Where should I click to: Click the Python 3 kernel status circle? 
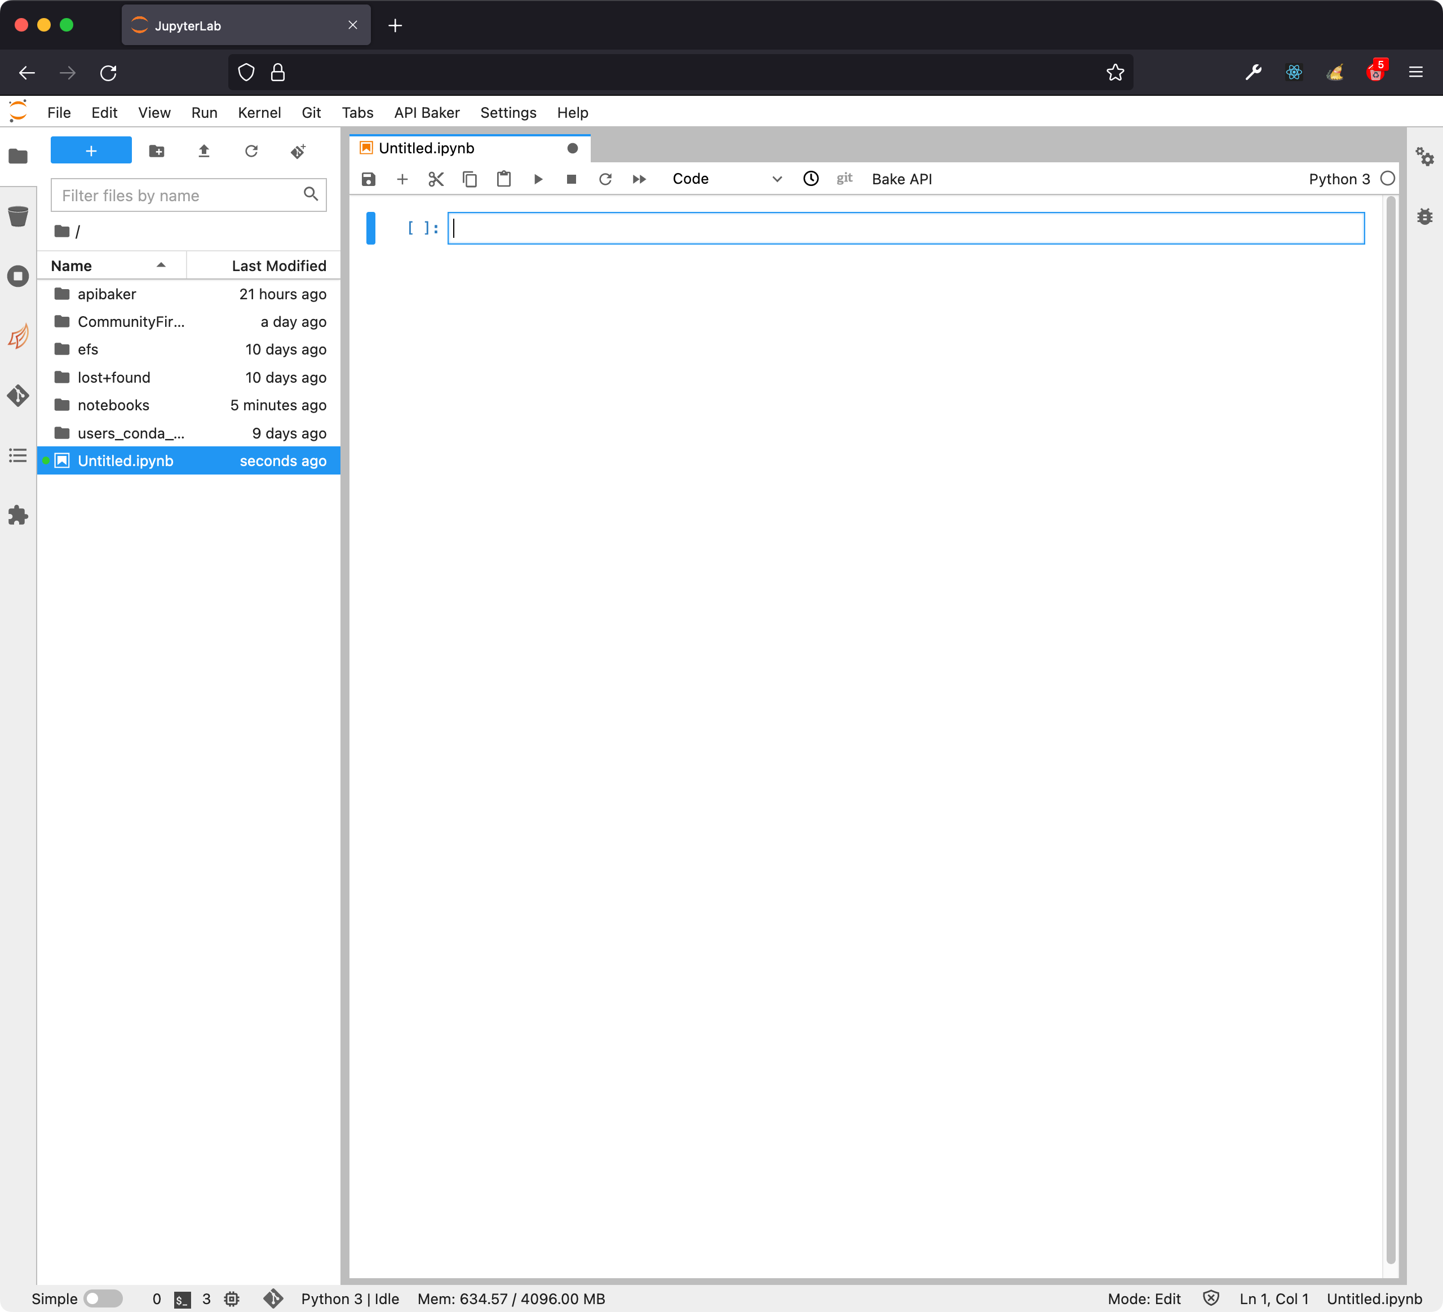point(1387,179)
